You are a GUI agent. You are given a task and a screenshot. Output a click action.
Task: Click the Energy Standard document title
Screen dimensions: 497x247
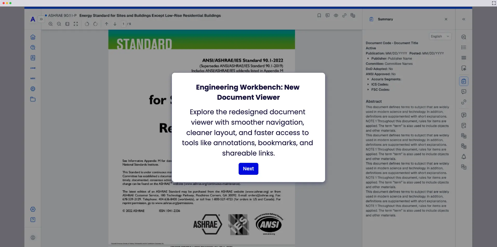(150, 16)
